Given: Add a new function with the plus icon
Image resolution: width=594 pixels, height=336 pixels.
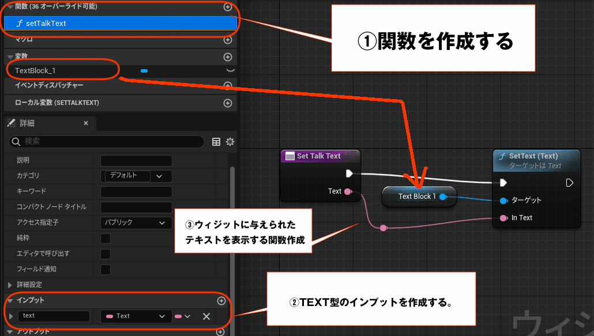Looking at the screenshot, I should point(228,7).
